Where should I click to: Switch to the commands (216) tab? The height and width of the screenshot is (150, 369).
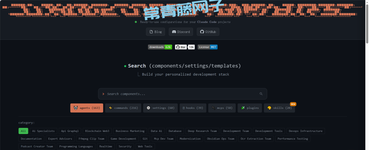[x=123, y=108]
